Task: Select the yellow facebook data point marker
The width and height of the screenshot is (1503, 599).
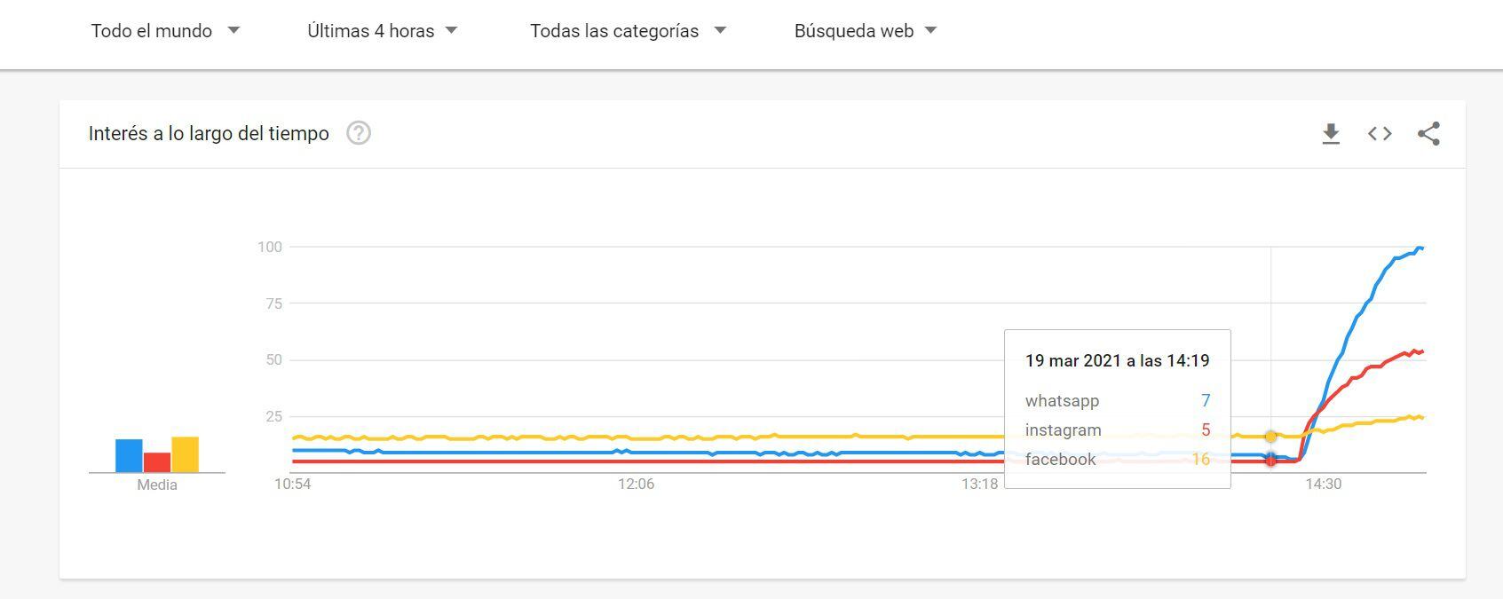Action: point(1270,437)
